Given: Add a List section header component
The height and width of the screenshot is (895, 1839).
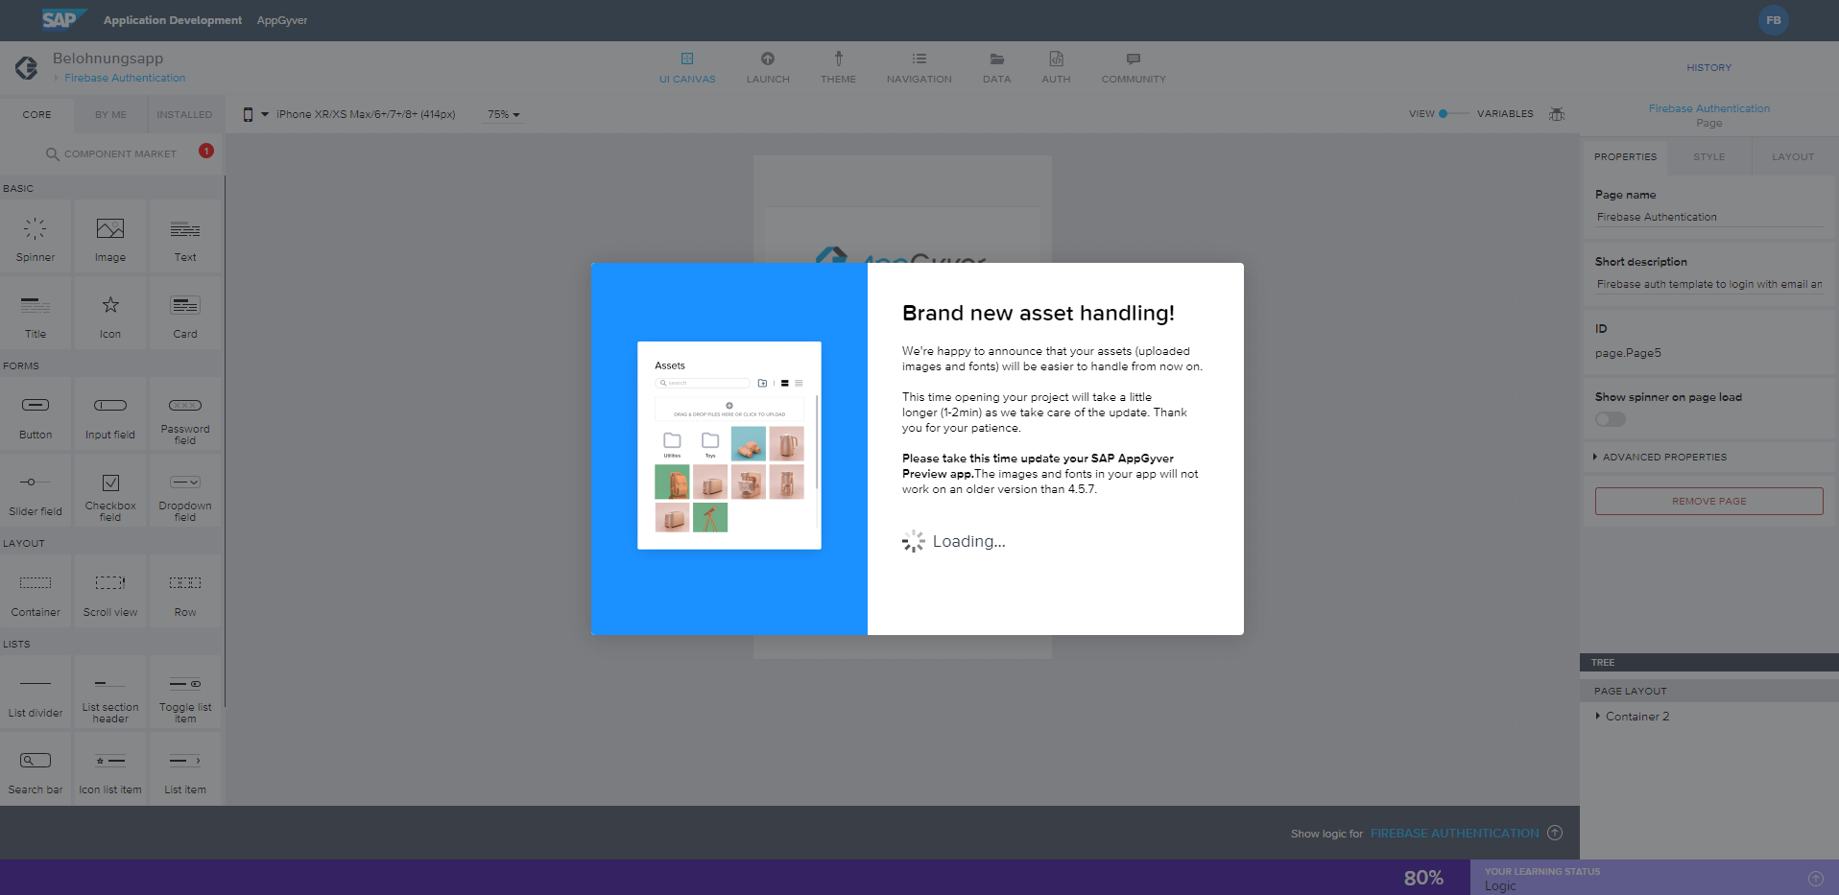Looking at the screenshot, I should pyautogui.click(x=110, y=694).
